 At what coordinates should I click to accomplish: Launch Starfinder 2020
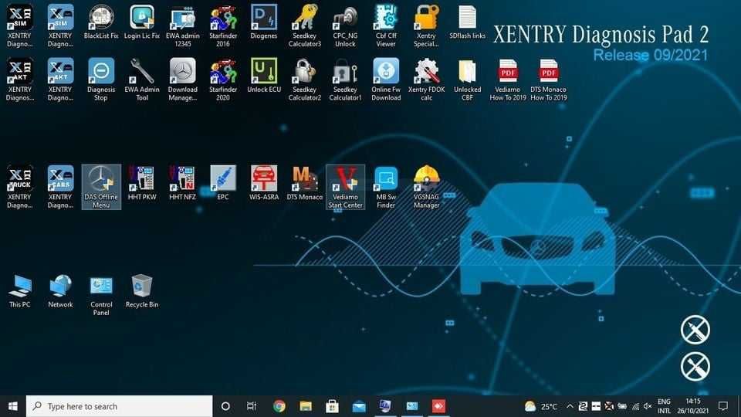[223, 80]
